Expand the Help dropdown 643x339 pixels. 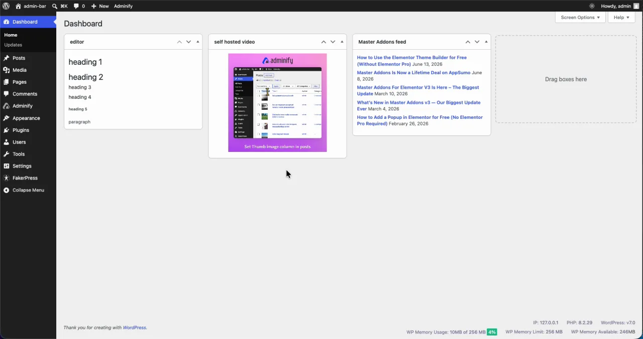tap(621, 17)
